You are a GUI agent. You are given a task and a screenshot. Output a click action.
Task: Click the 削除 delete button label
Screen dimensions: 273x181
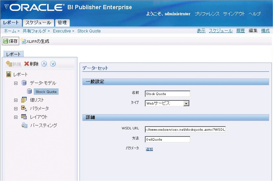click(34, 64)
